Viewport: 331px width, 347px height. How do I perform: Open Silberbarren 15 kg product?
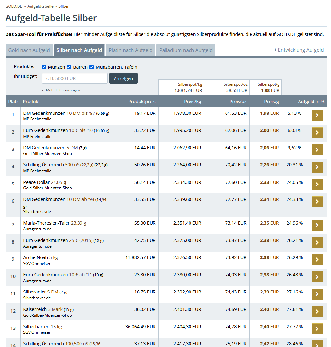(43, 327)
